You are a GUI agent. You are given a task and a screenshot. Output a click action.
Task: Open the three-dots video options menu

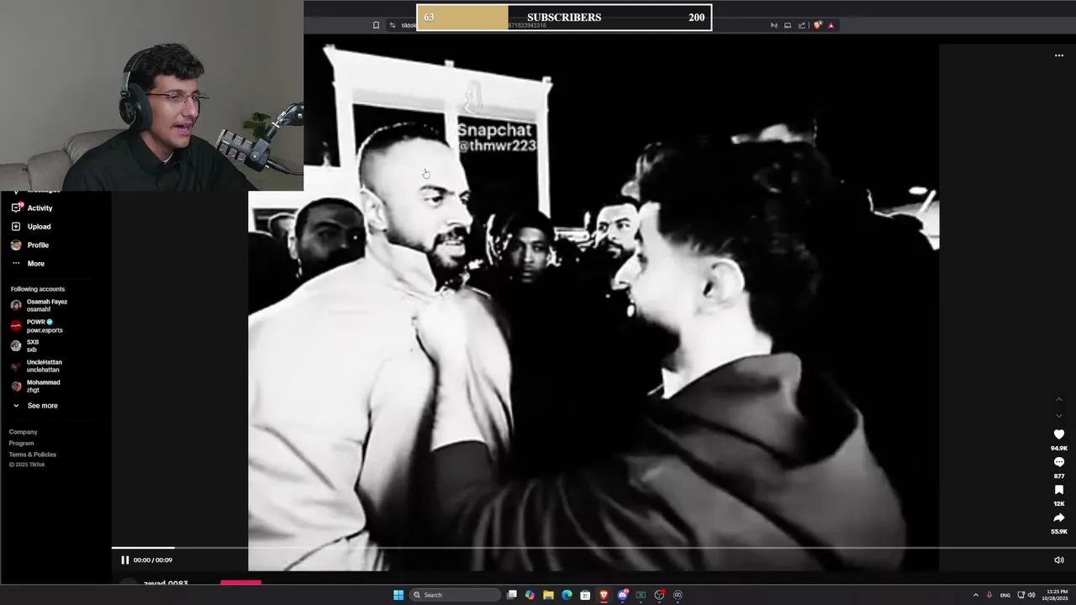click(1059, 55)
